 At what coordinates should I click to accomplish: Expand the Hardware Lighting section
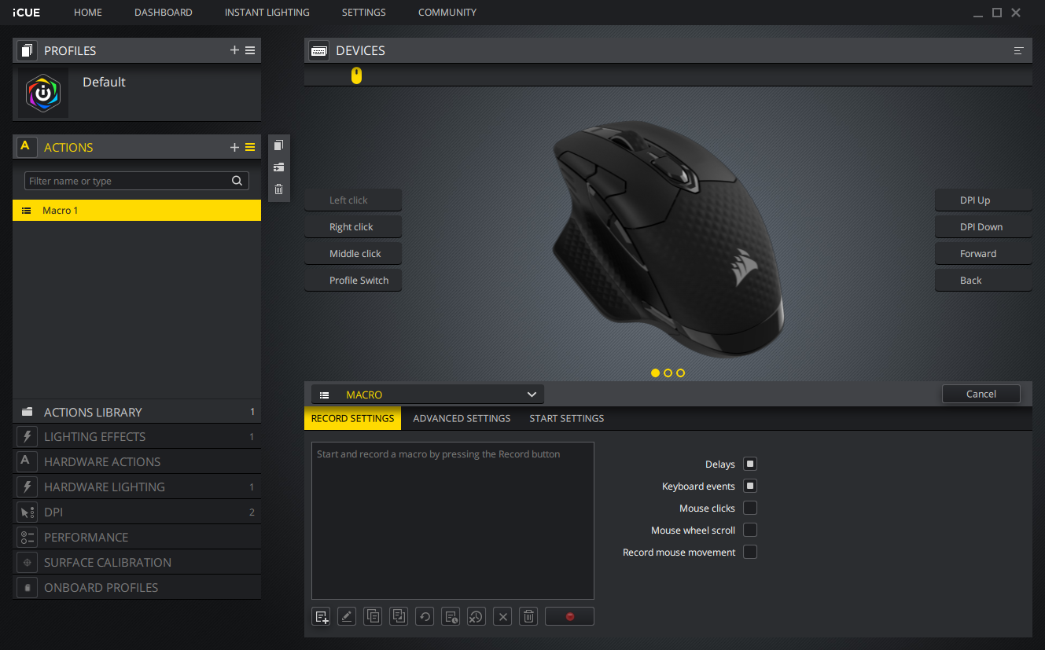pyautogui.click(x=137, y=487)
